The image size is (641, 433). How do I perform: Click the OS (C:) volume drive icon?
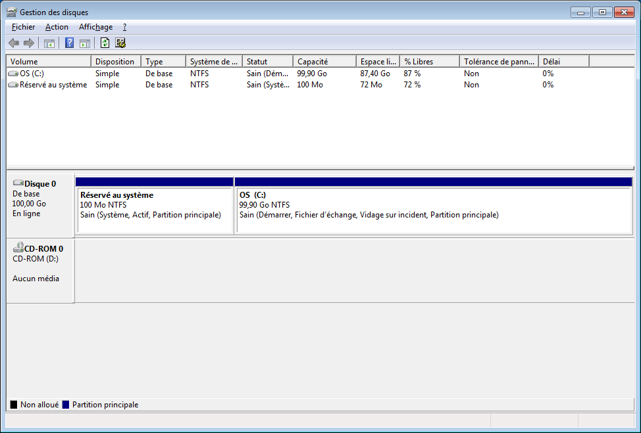point(13,74)
